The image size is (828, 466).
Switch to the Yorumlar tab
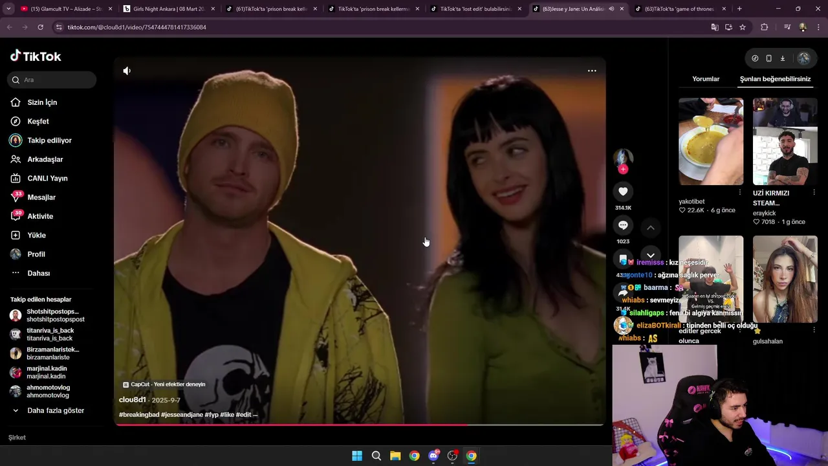pyautogui.click(x=706, y=79)
